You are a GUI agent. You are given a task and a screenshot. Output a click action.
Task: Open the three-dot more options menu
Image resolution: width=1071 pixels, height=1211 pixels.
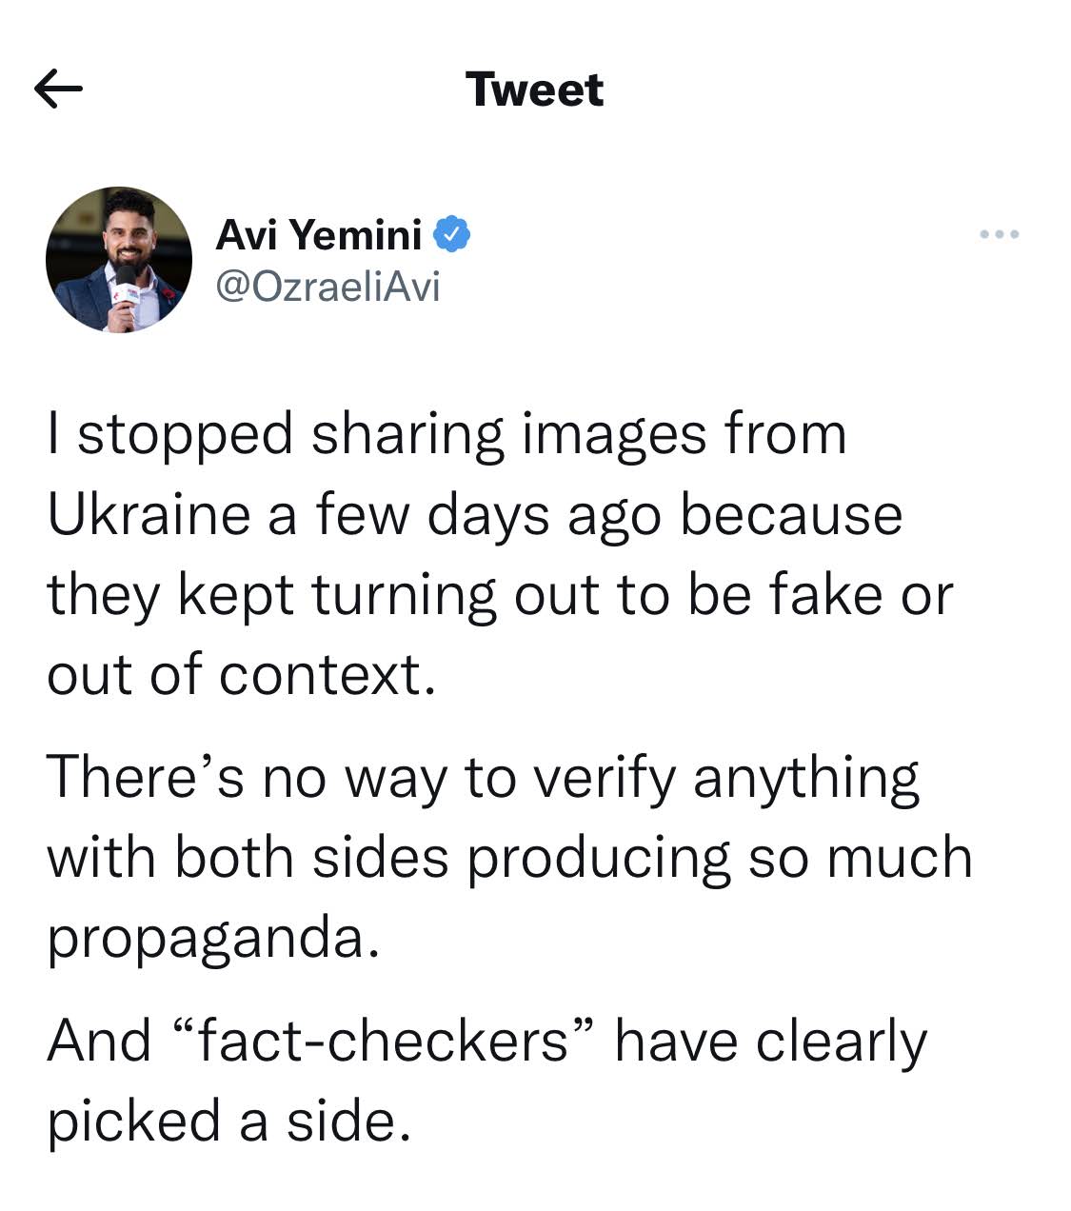pyautogui.click(x=1000, y=234)
